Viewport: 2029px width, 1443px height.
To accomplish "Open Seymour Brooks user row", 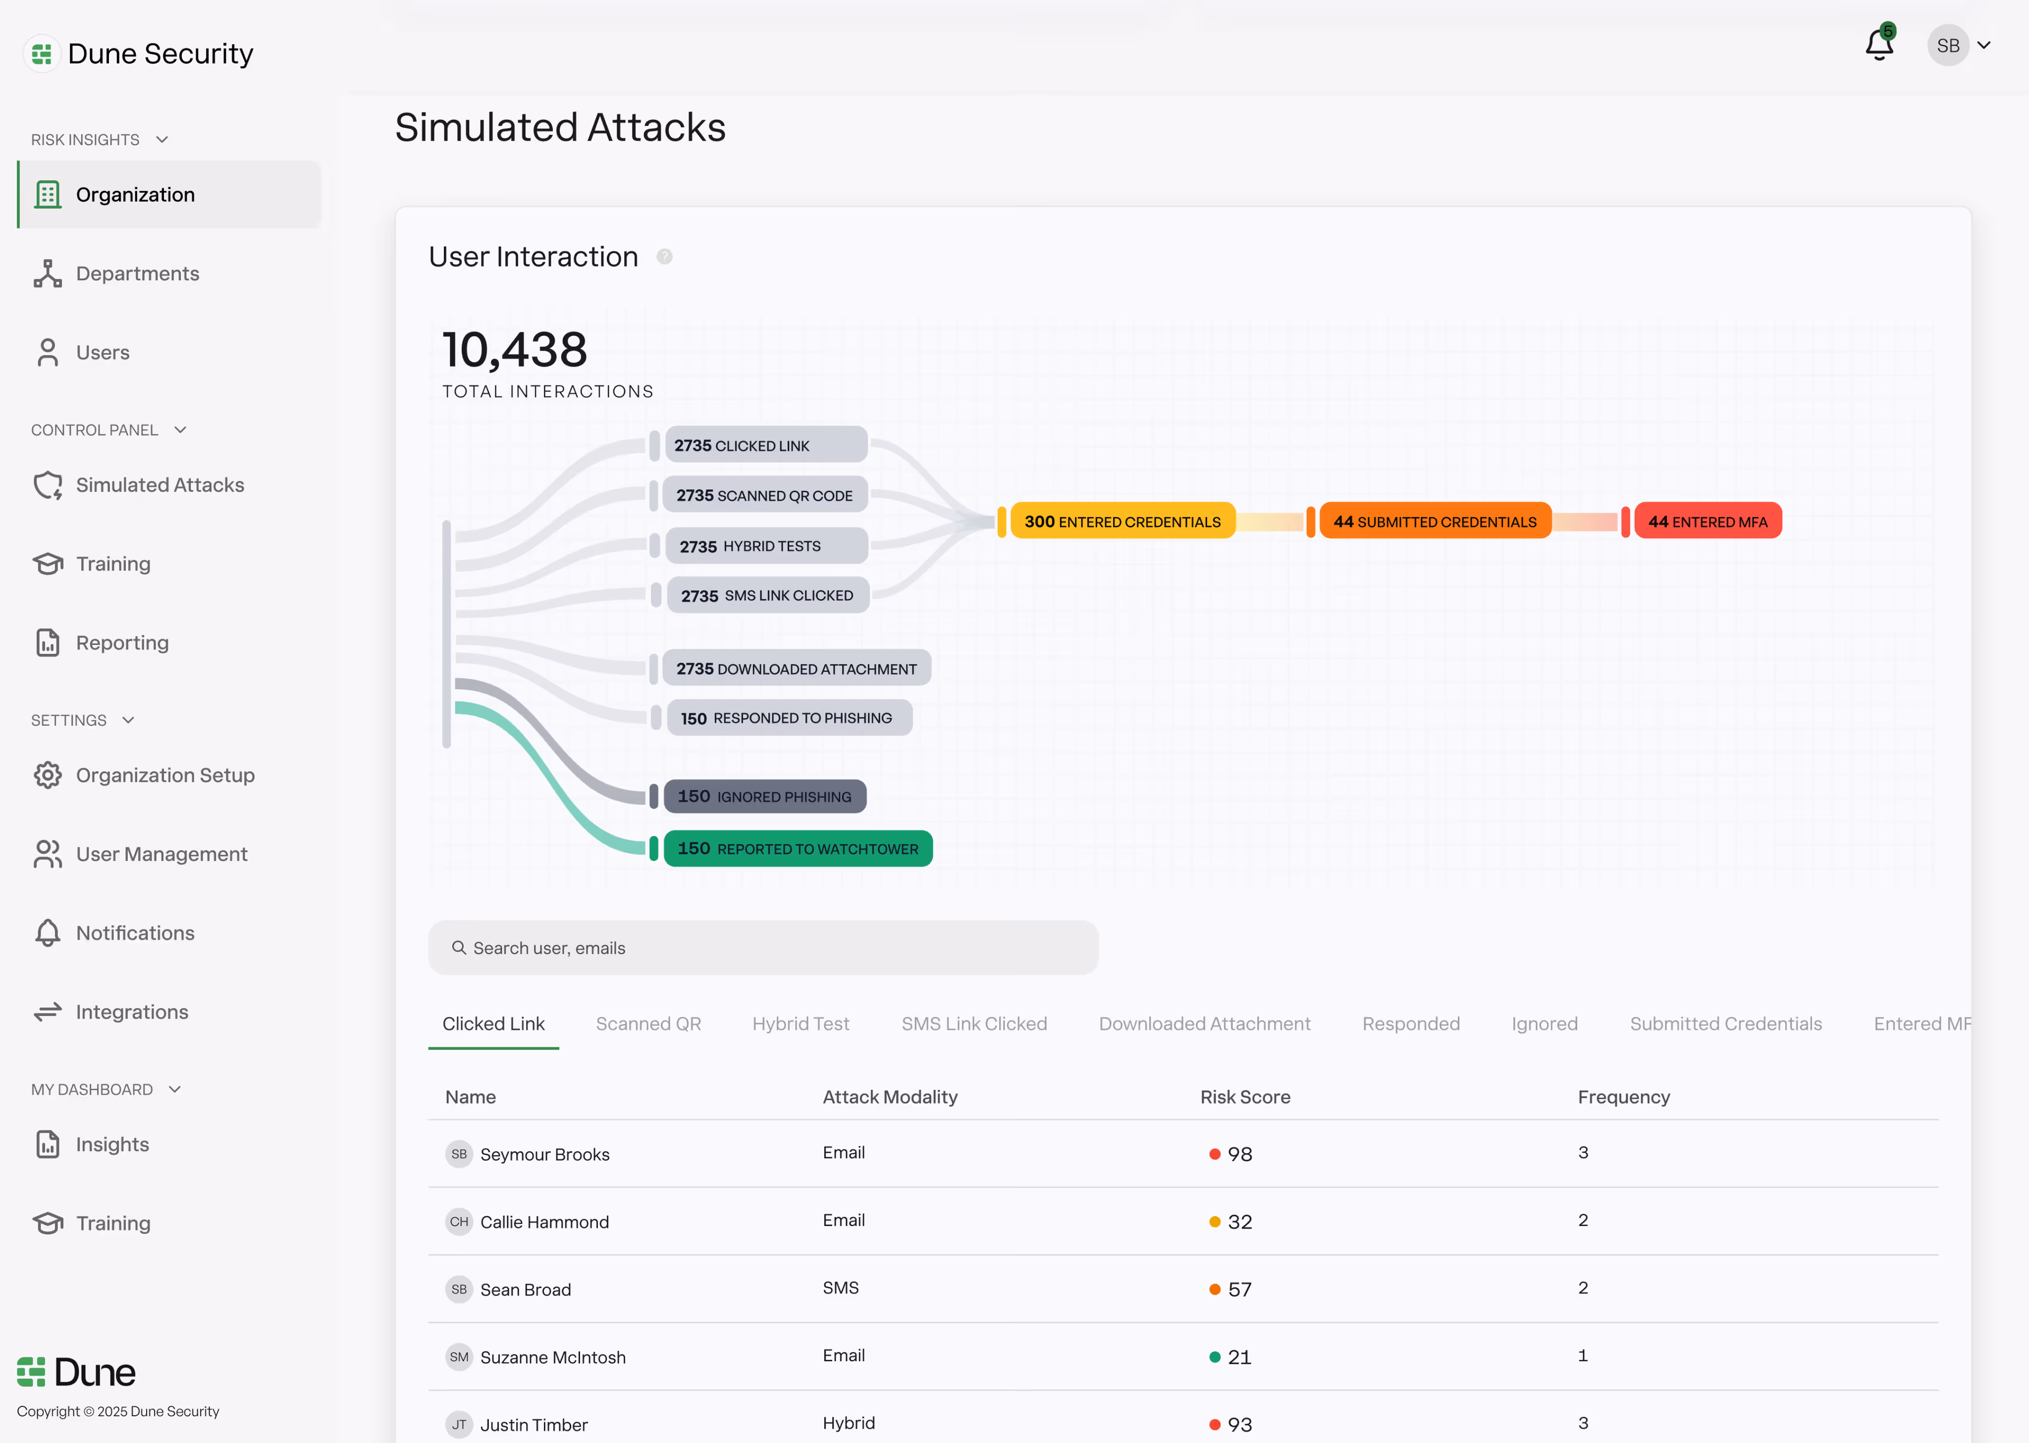I will (544, 1154).
